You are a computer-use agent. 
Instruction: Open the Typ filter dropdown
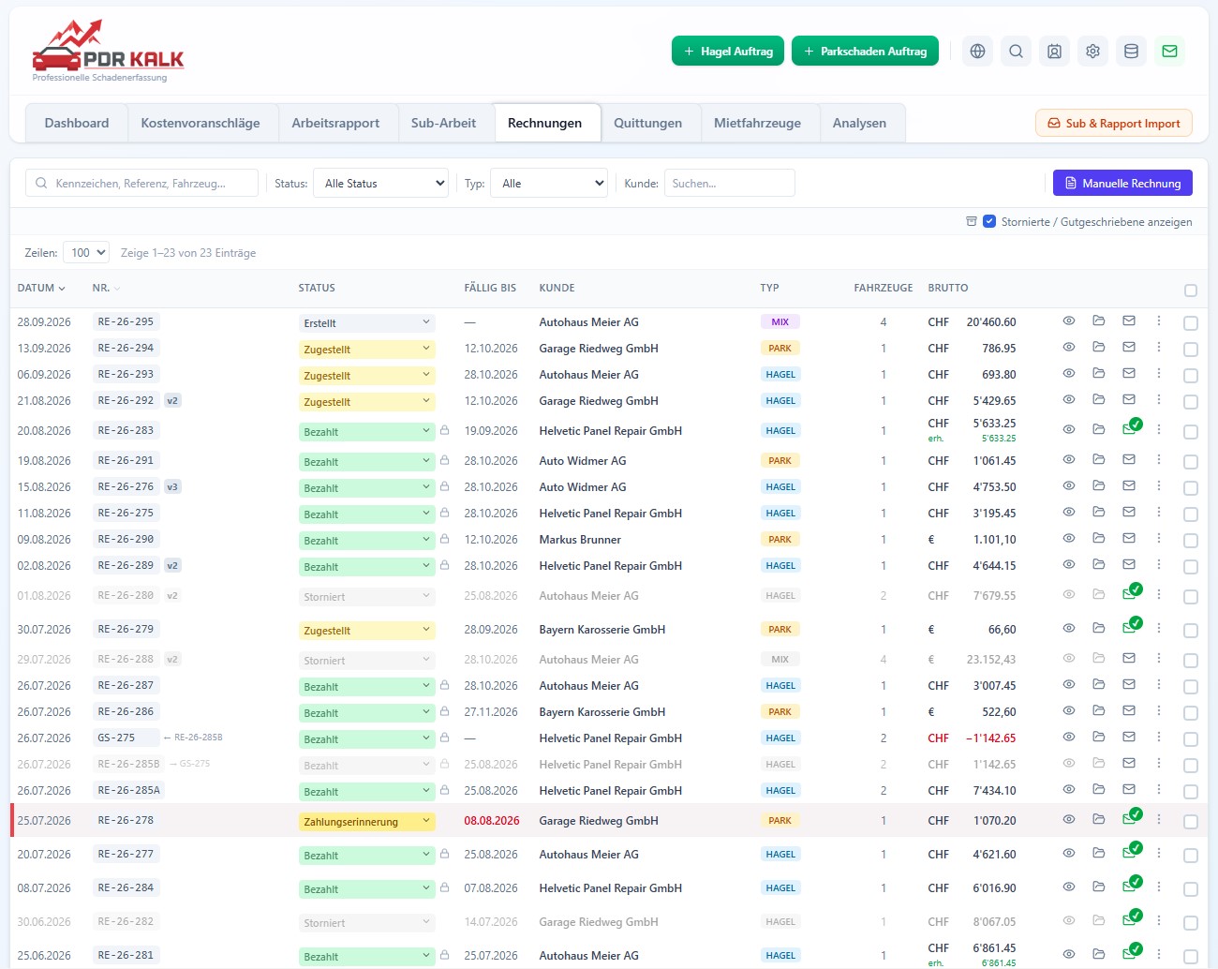pos(549,184)
